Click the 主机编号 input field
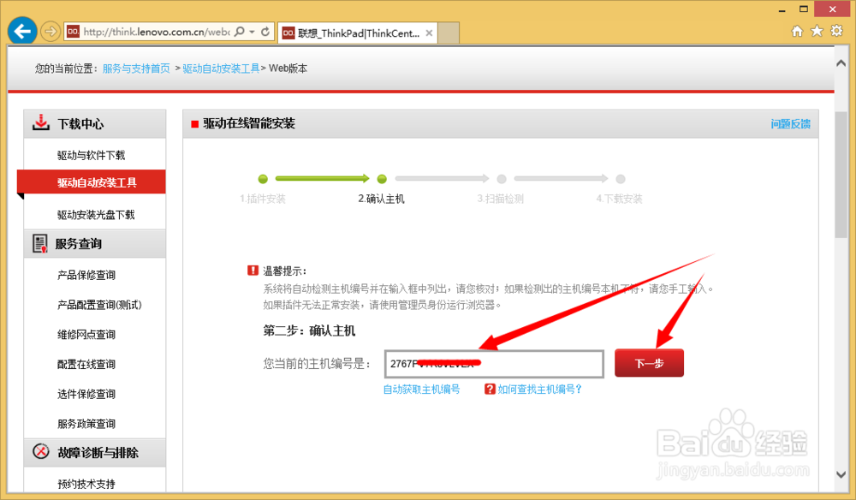The height and width of the screenshot is (500, 856). [x=494, y=364]
